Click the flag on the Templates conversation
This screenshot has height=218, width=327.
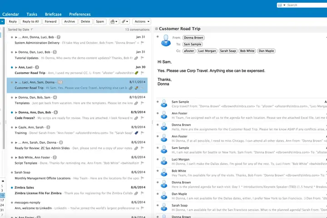(x=143, y=103)
